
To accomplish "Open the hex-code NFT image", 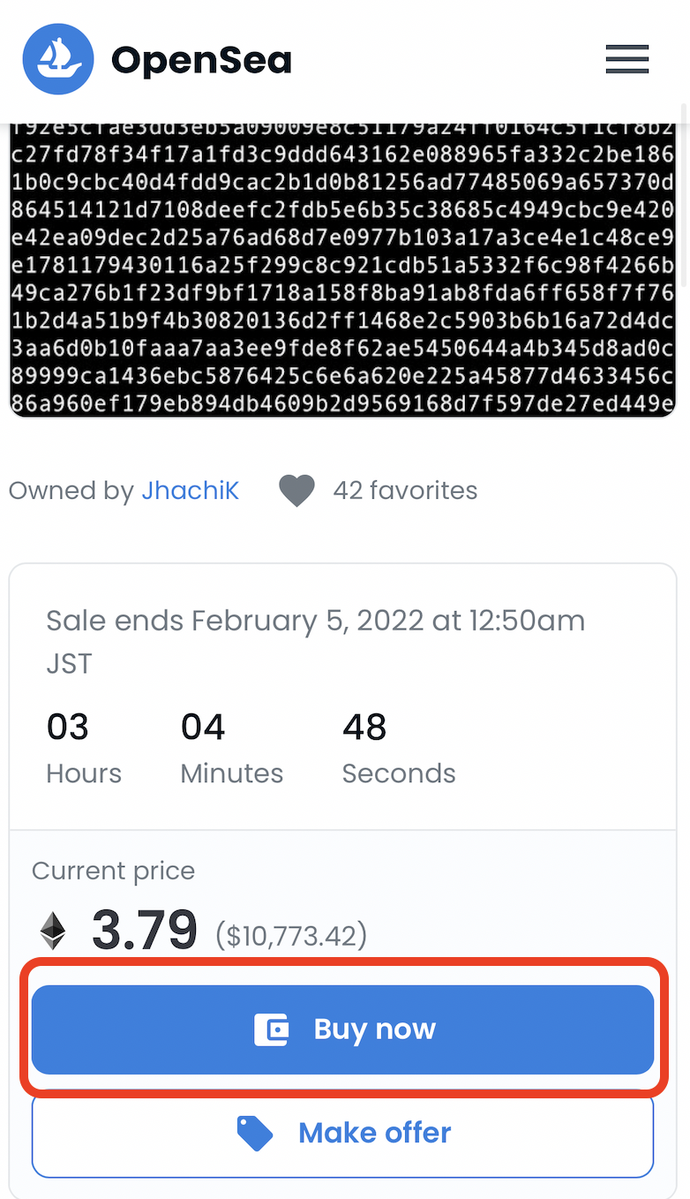I will pyautogui.click(x=342, y=270).
